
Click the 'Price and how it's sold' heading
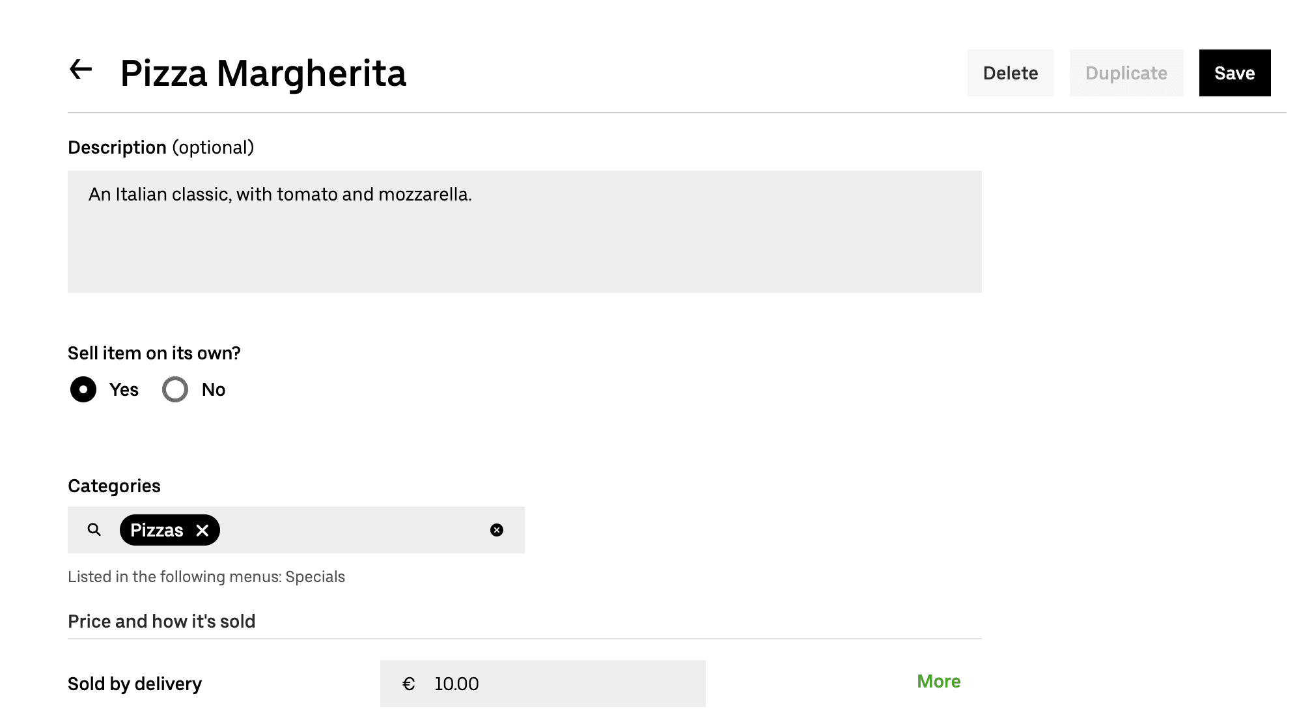[161, 622]
